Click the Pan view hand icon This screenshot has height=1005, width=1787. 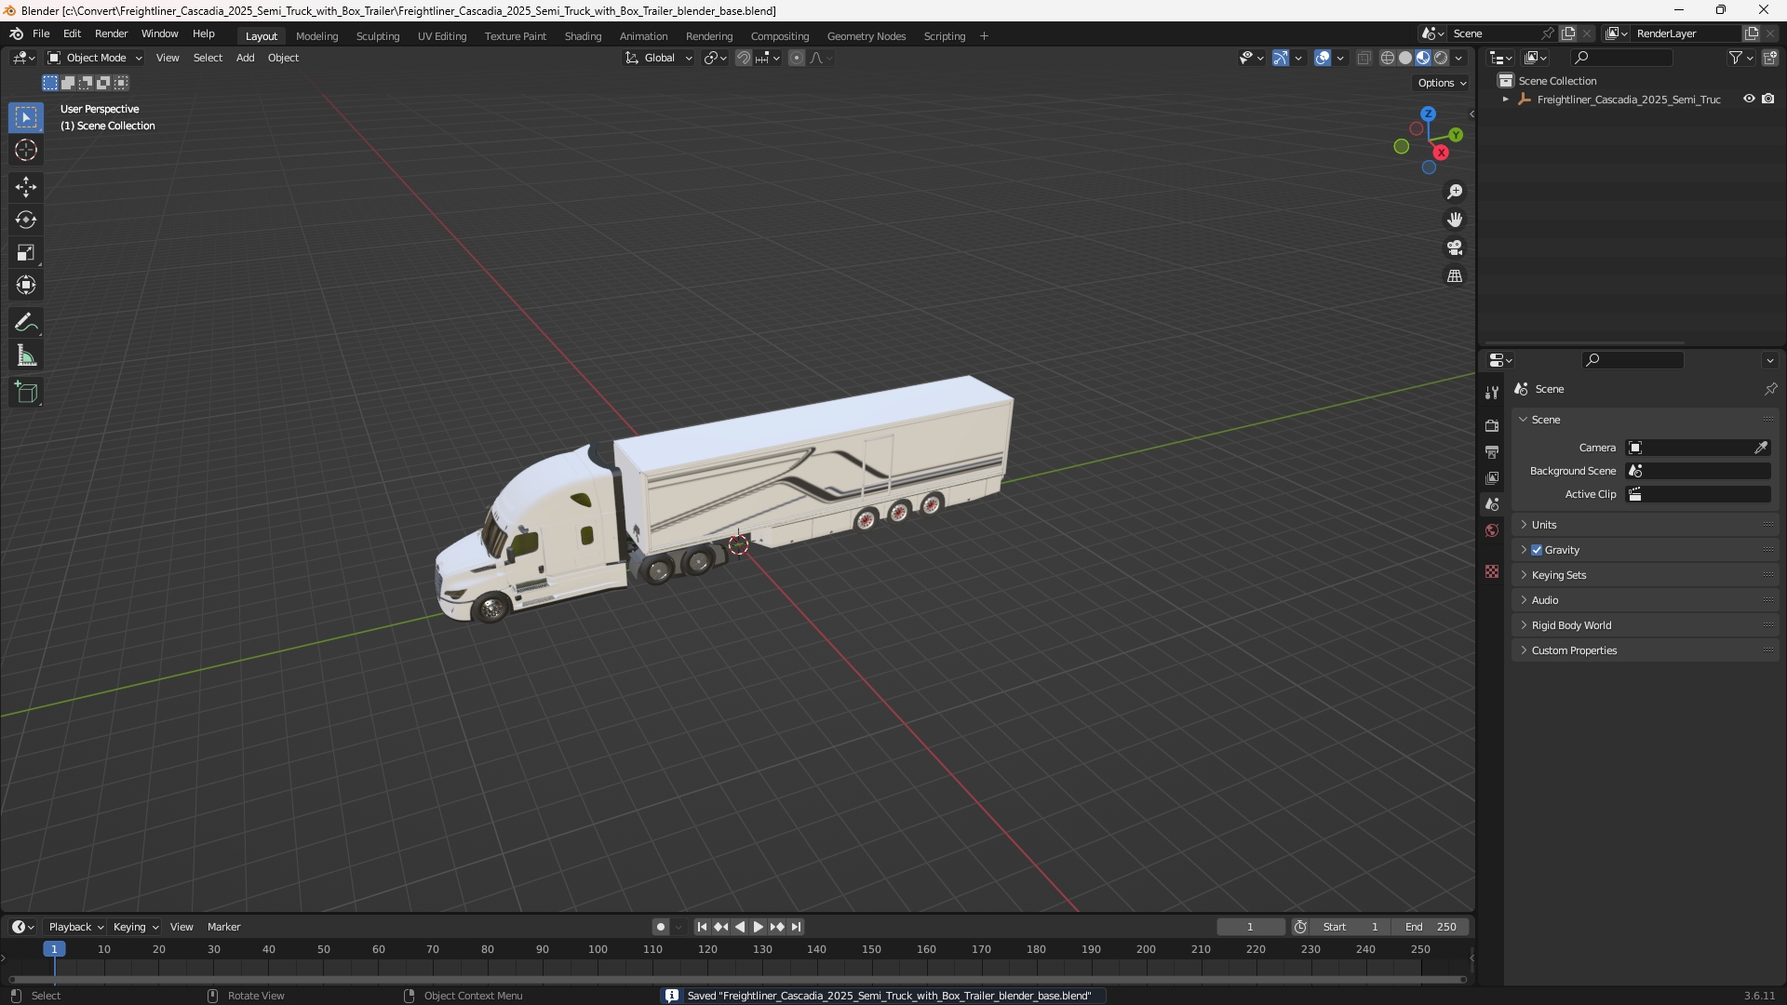pos(1455,220)
